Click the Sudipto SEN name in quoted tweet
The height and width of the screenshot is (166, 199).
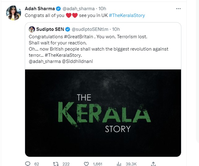point(50,29)
